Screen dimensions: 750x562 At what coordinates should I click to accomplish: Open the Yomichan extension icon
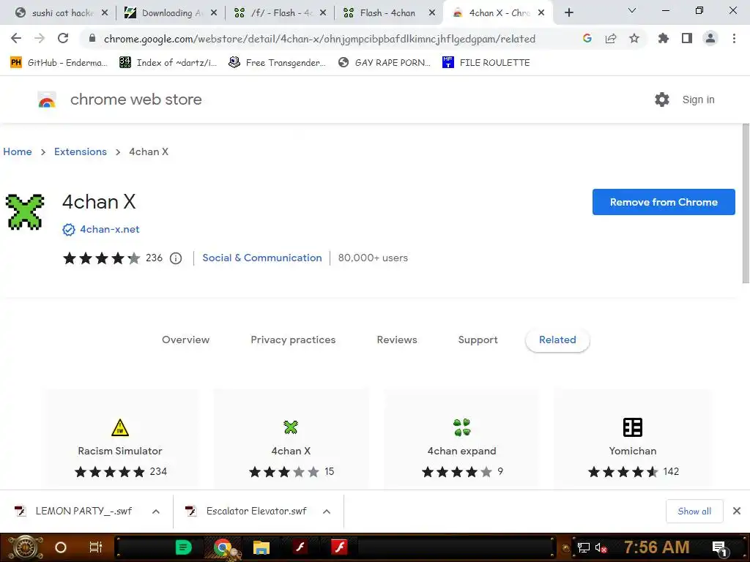[632, 427]
